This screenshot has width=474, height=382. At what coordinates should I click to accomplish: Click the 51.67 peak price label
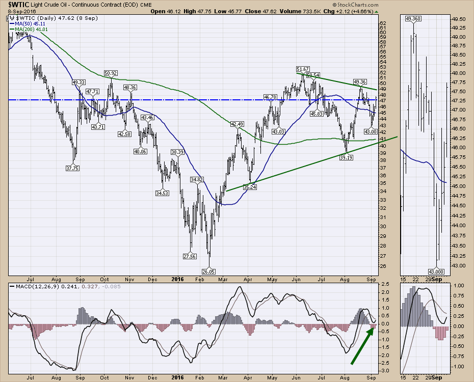point(303,69)
